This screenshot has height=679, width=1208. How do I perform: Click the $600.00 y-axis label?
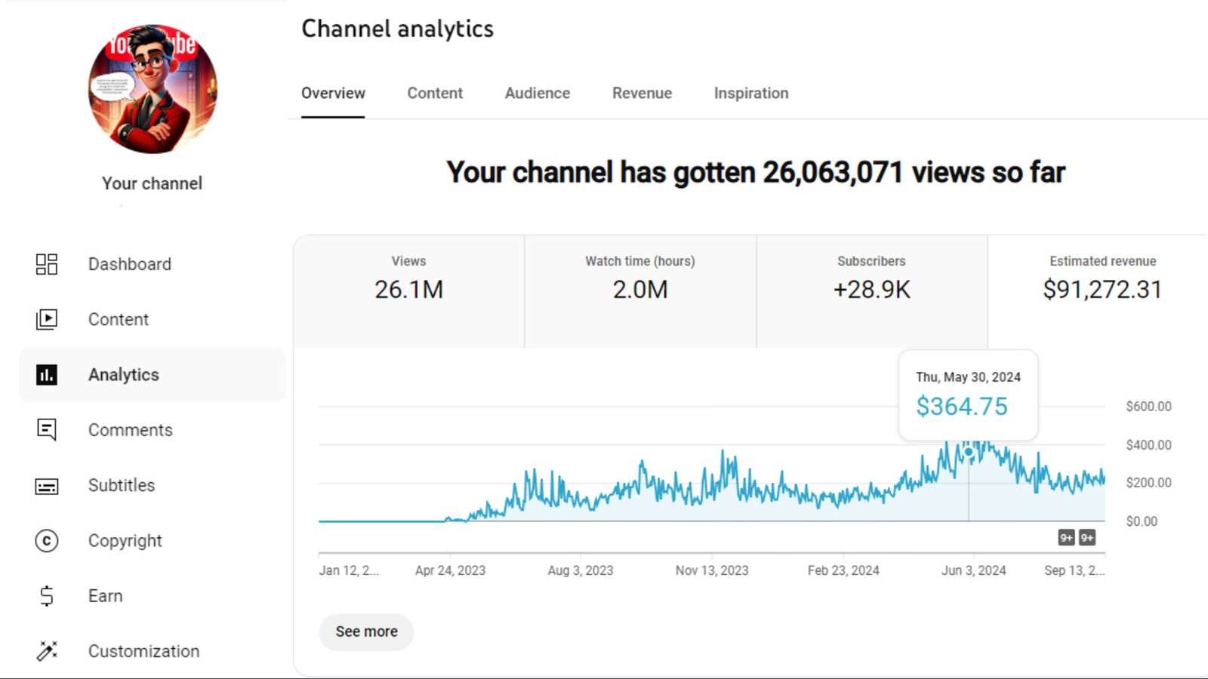(x=1149, y=406)
